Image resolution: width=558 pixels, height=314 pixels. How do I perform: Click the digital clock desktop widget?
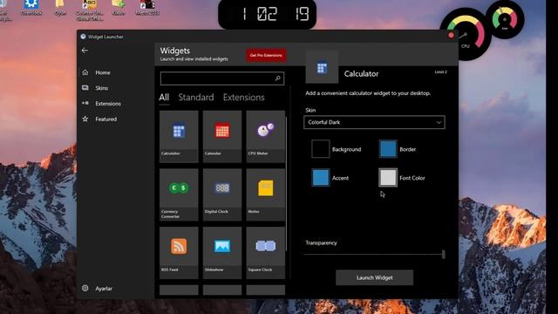[x=267, y=15]
